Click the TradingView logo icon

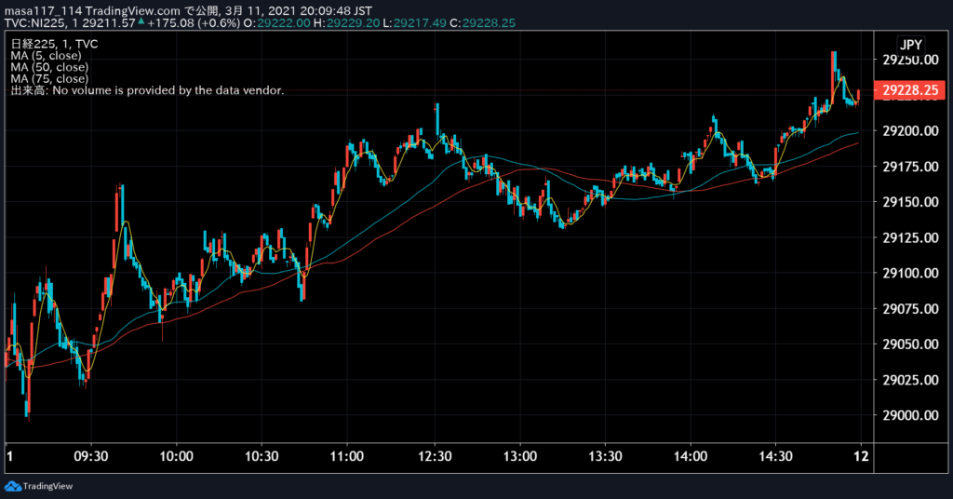pyautogui.click(x=12, y=486)
